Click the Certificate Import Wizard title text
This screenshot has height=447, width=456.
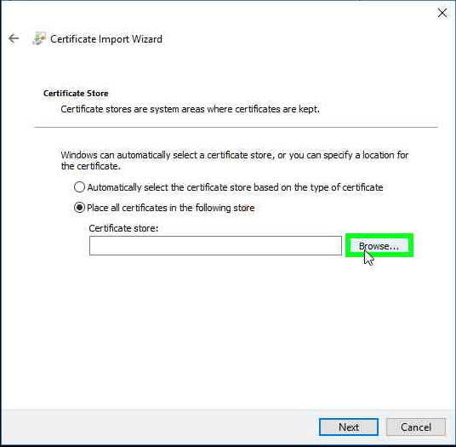tap(106, 39)
